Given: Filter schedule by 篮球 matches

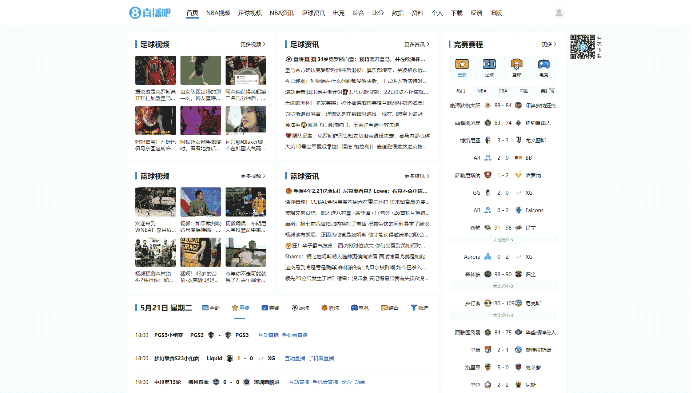Looking at the screenshot, I should 330,308.
